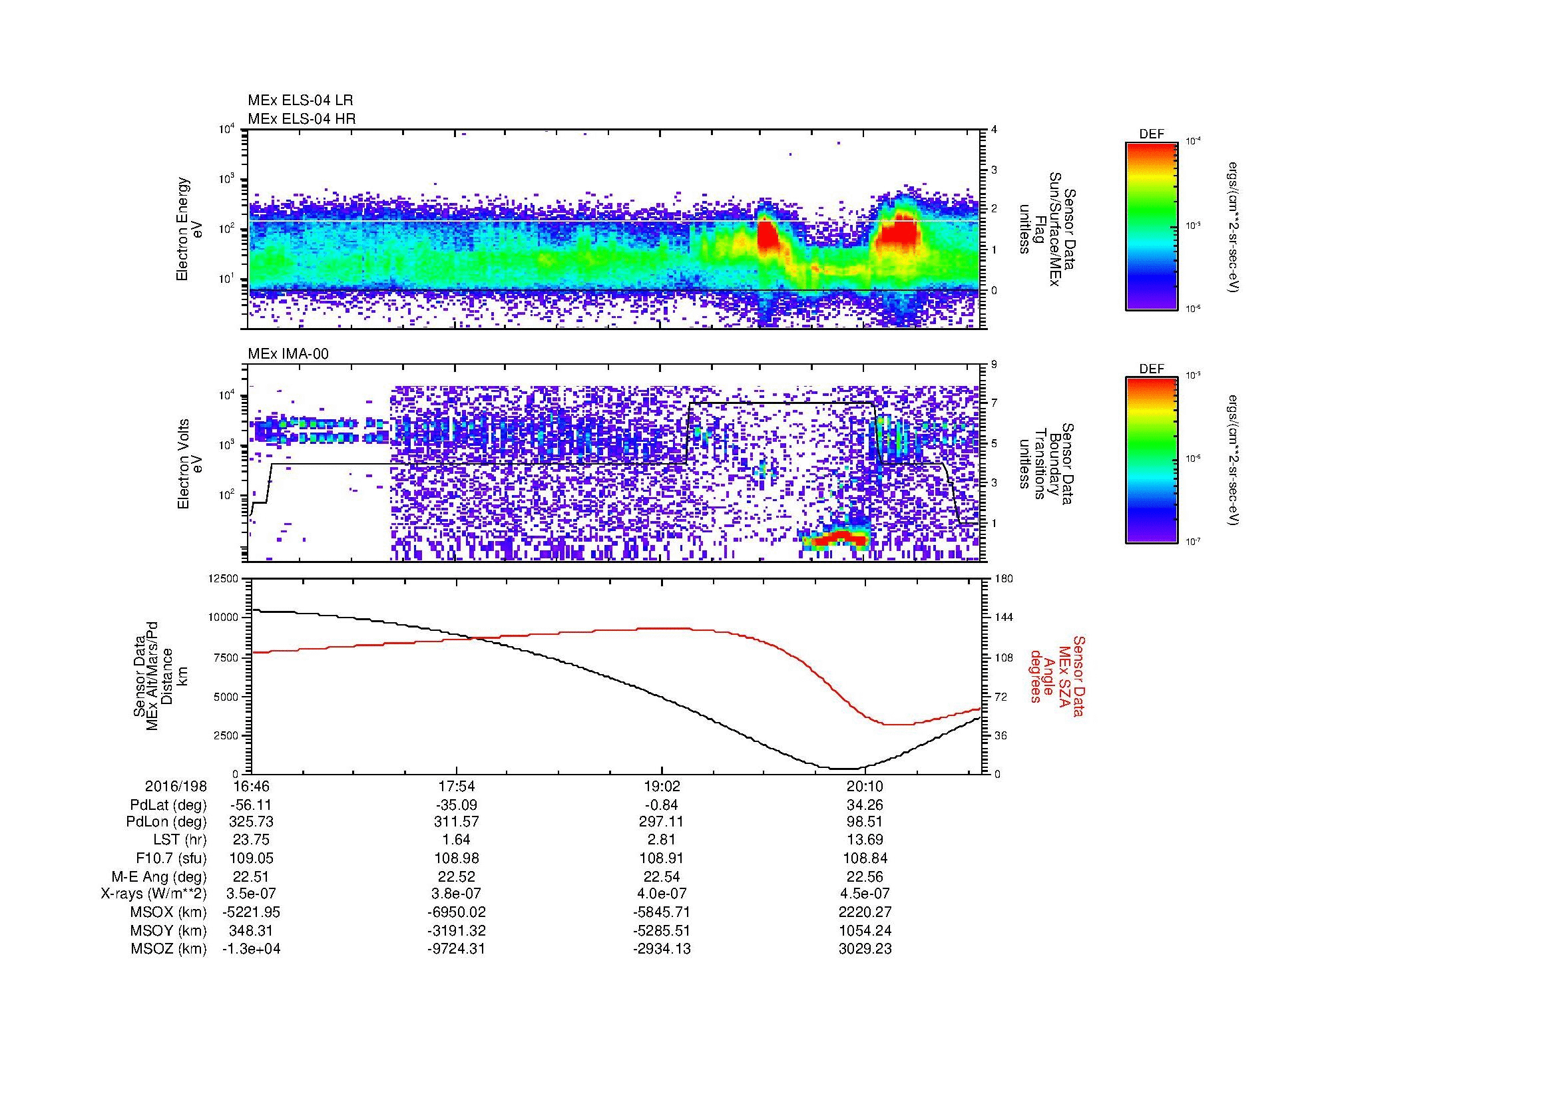This screenshot has width=1557, height=1100.
Task: Click the '12500' altitude axis tick label
Action: pos(222,579)
